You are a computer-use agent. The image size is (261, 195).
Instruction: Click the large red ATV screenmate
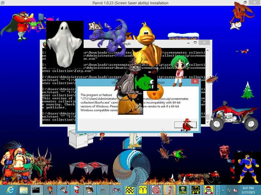pos(234,116)
